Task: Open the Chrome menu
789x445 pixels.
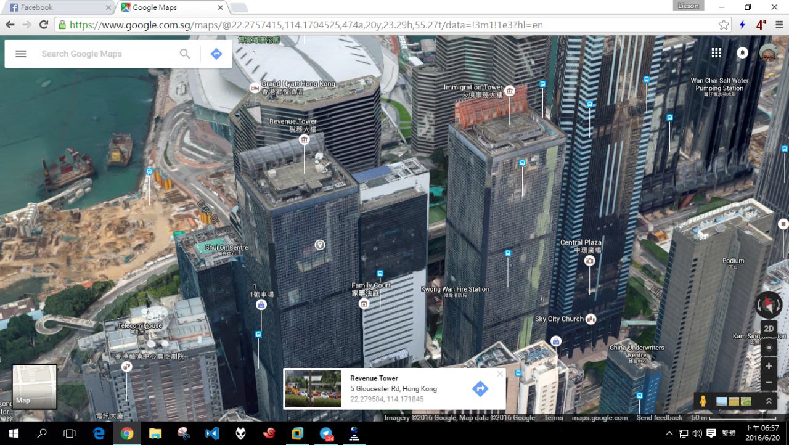Action: coord(779,25)
